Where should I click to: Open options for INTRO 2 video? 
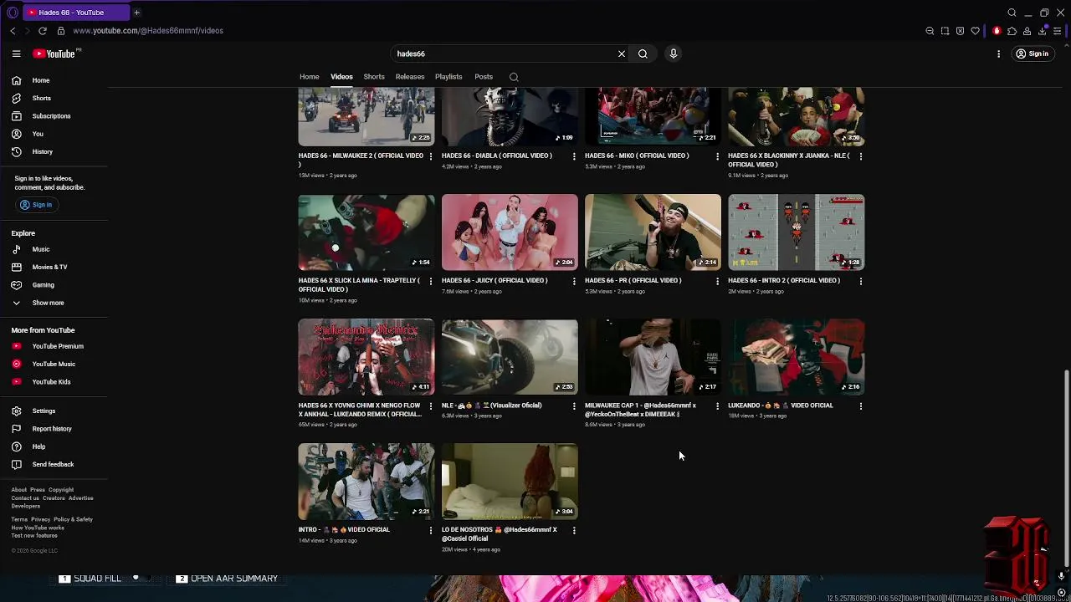[x=860, y=281]
